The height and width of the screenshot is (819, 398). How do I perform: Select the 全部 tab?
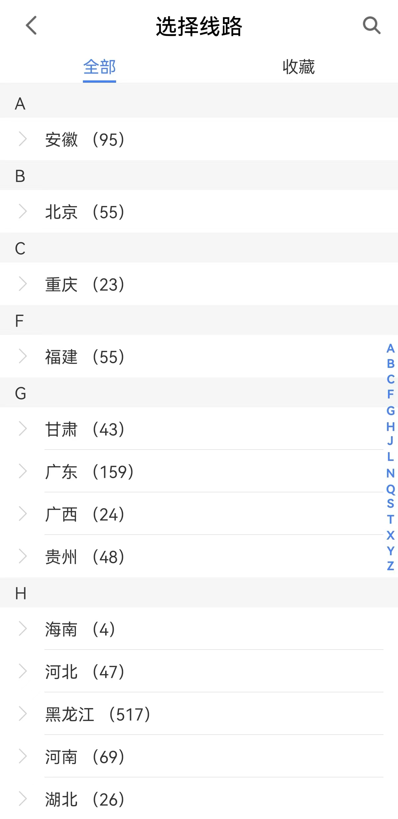pos(99,67)
